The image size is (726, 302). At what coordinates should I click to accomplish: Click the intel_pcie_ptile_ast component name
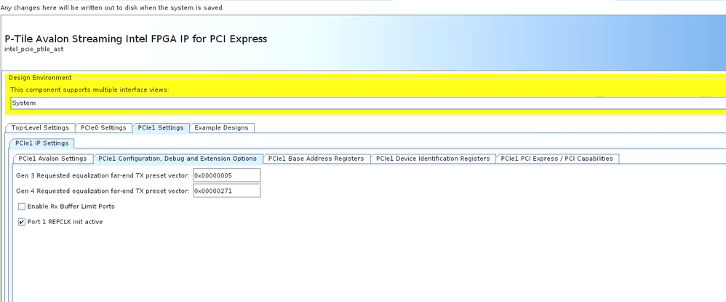coord(33,49)
